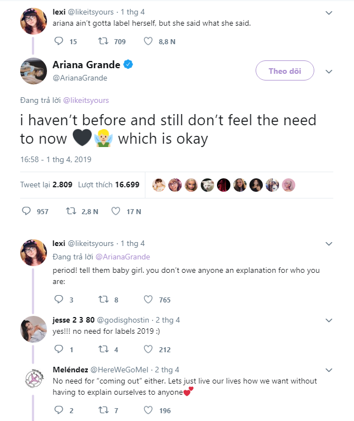Reply to Ariana Grande's main tweet
Viewport: 354px width, 421px height.
(x=26, y=211)
